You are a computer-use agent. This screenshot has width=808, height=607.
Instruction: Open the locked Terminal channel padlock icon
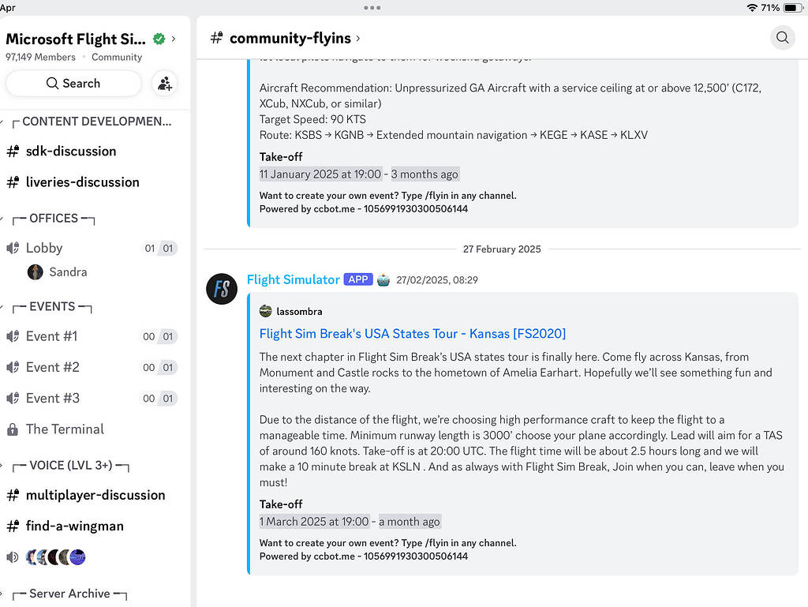pos(14,429)
